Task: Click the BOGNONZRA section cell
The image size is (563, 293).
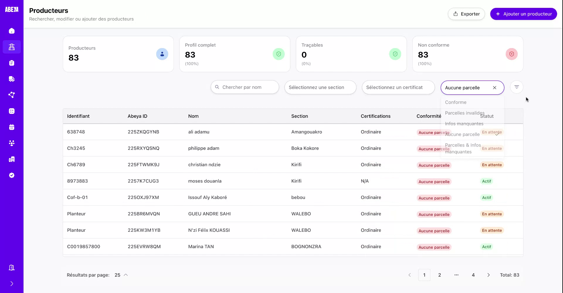Action: coord(306,247)
